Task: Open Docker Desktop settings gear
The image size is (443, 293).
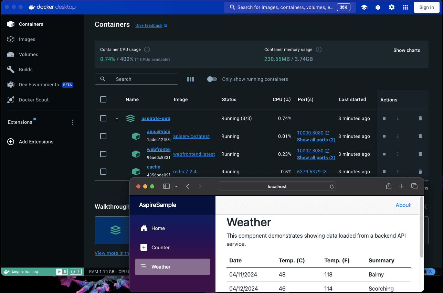Action: [x=392, y=7]
